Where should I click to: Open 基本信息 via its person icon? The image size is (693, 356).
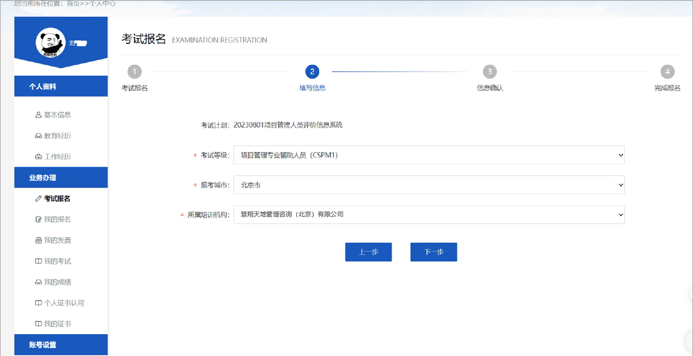(38, 114)
